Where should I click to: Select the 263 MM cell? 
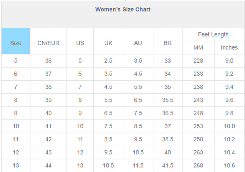click(x=198, y=152)
